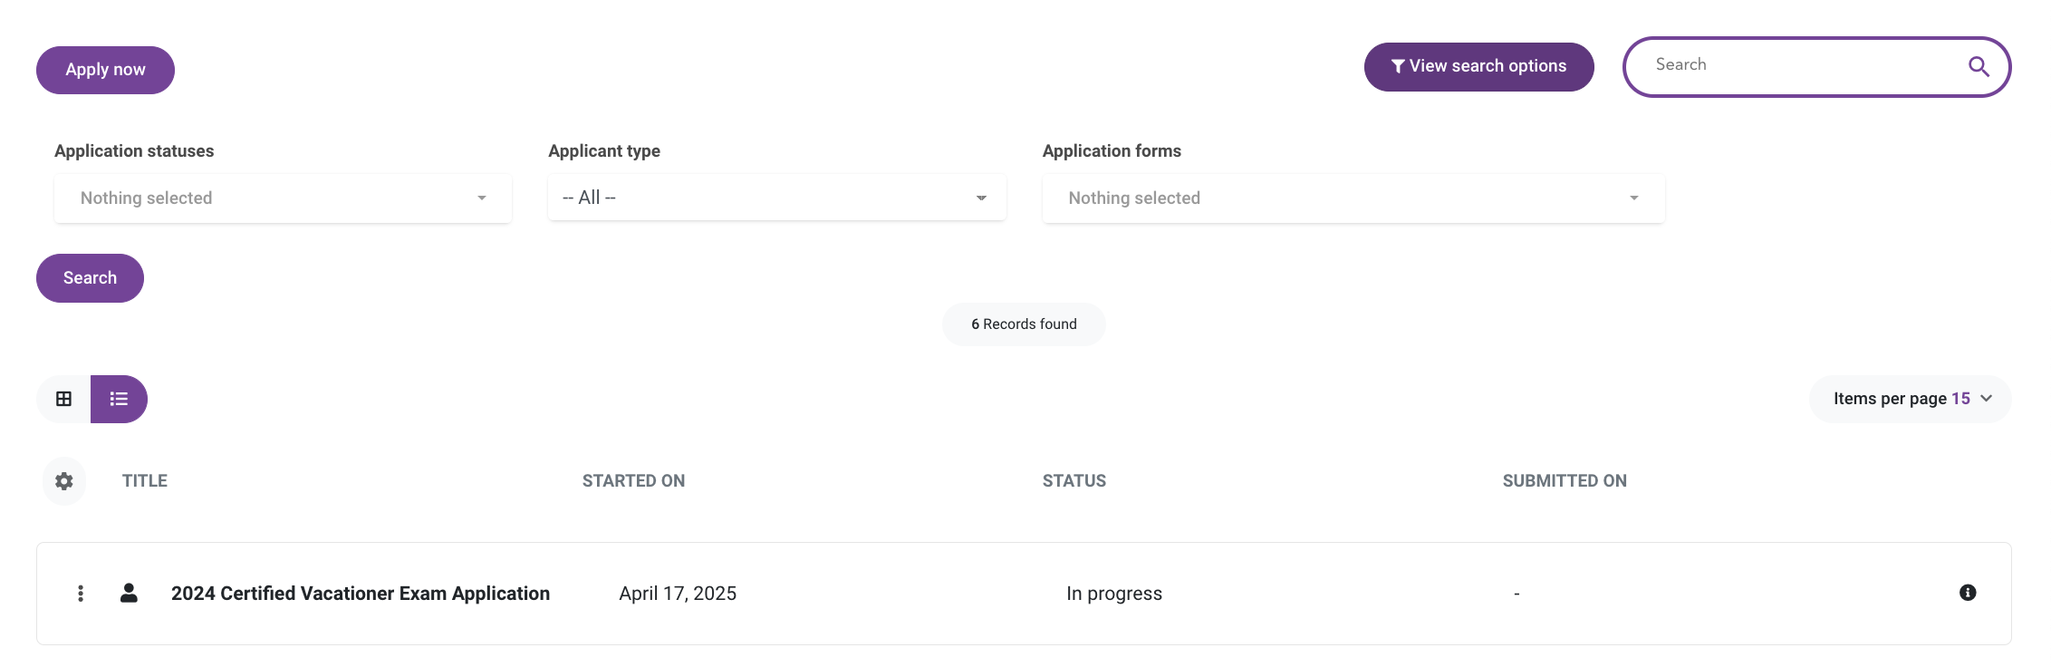Sort by the STATUS column header
This screenshot has width=2051, height=667.
pos(1074,481)
